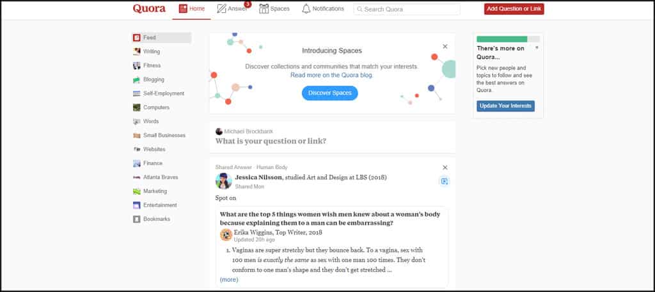The width and height of the screenshot is (655, 292).
Task: Click Read more on the Quora blog
Action: pos(332,76)
